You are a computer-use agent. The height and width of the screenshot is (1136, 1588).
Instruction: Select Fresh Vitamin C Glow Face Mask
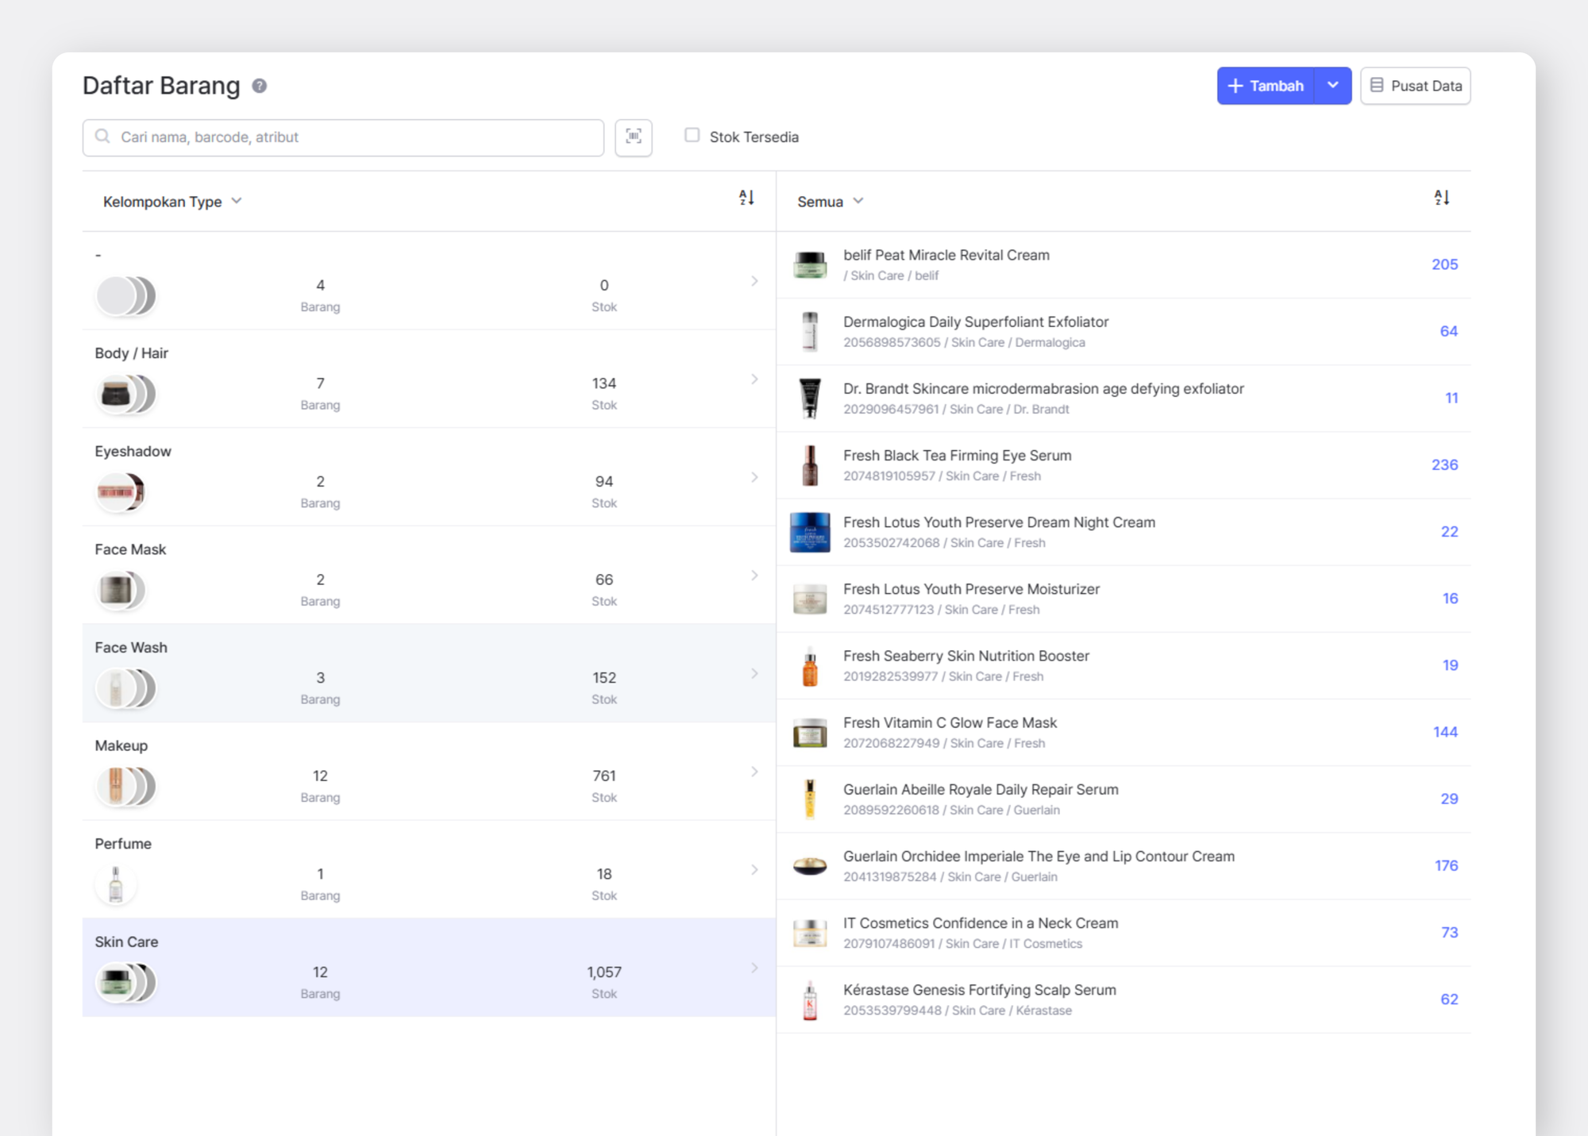pos(950,722)
